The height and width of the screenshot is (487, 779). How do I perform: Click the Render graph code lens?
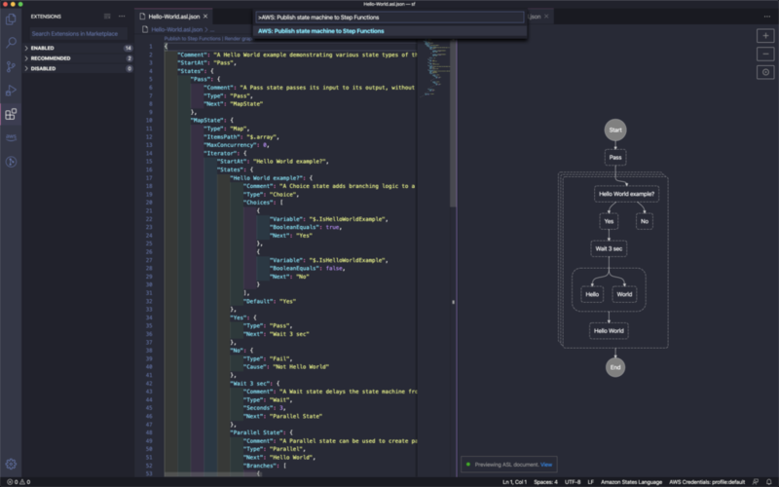(239, 39)
